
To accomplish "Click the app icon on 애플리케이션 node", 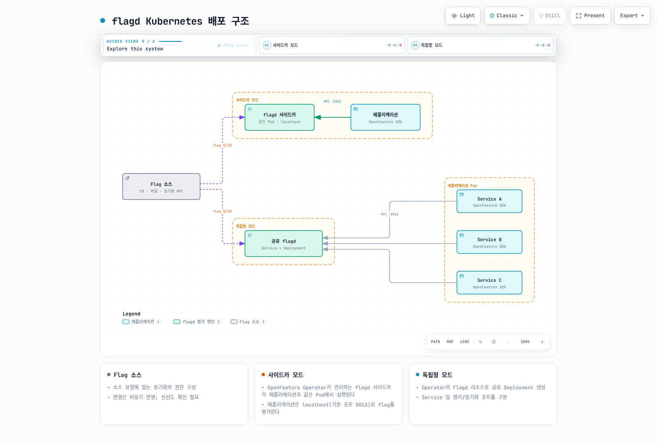I will click(356, 109).
